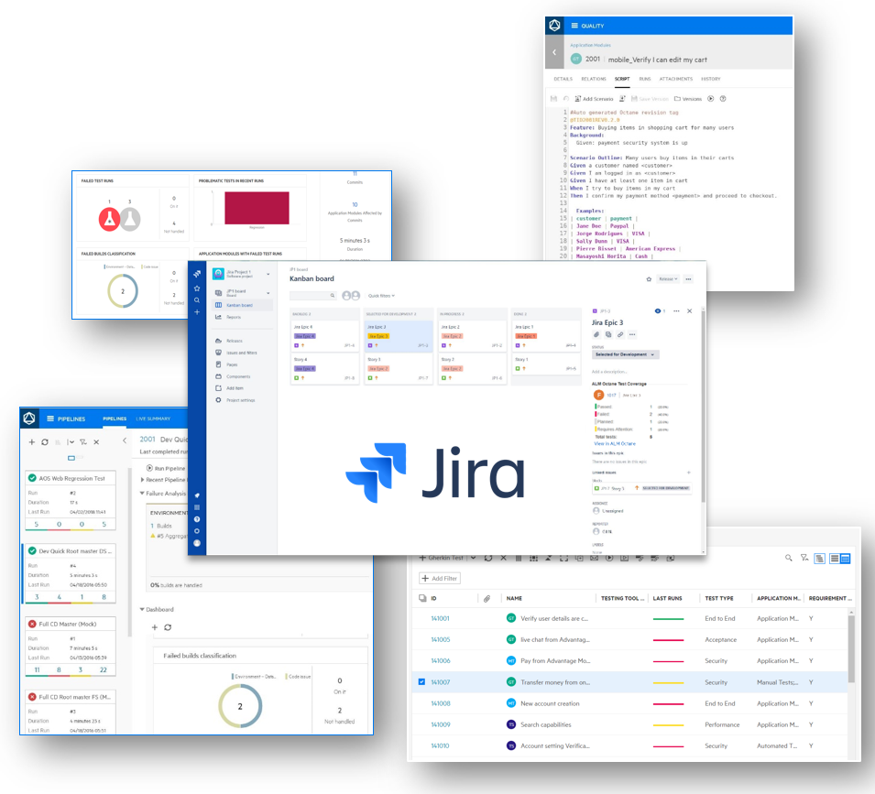
Task: Switch to Live Summary tab in Pipelines
Action: pyautogui.click(x=153, y=419)
